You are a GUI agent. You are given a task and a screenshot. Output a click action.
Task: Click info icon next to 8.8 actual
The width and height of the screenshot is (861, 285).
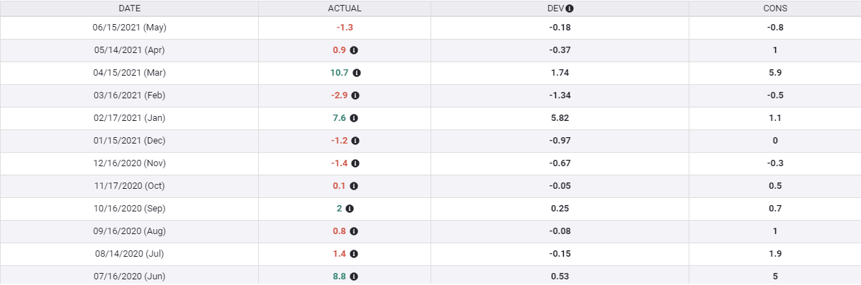(354, 277)
